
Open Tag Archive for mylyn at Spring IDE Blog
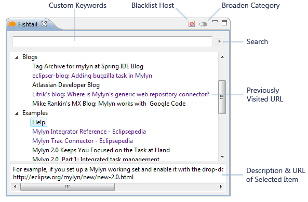pyautogui.click(x=88, y=66)
